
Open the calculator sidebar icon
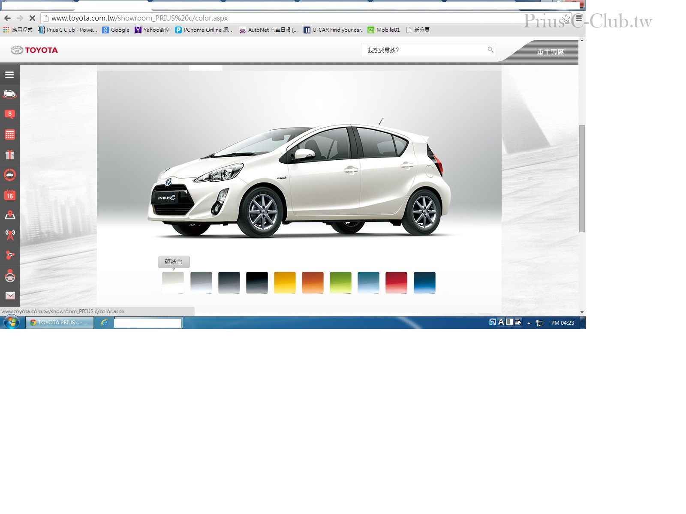(9, 134)
